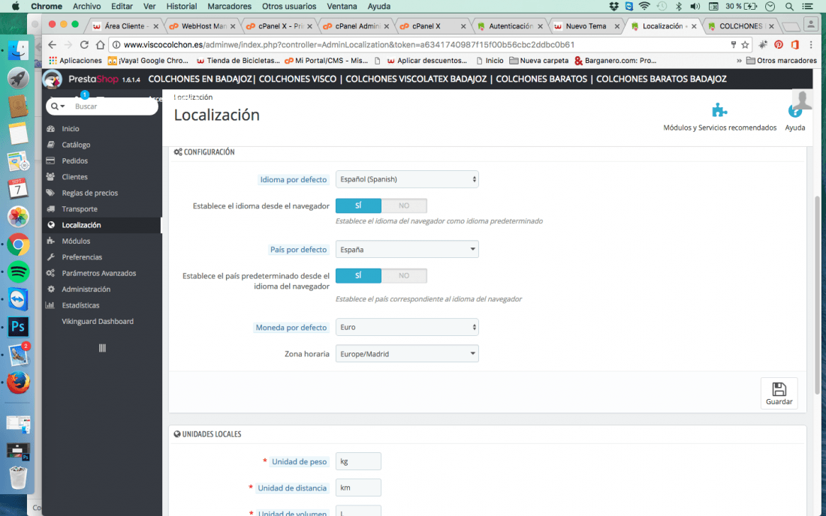Set idioma desde el navegador to SÍ
The image size is (826, 516).
(358, 205)
